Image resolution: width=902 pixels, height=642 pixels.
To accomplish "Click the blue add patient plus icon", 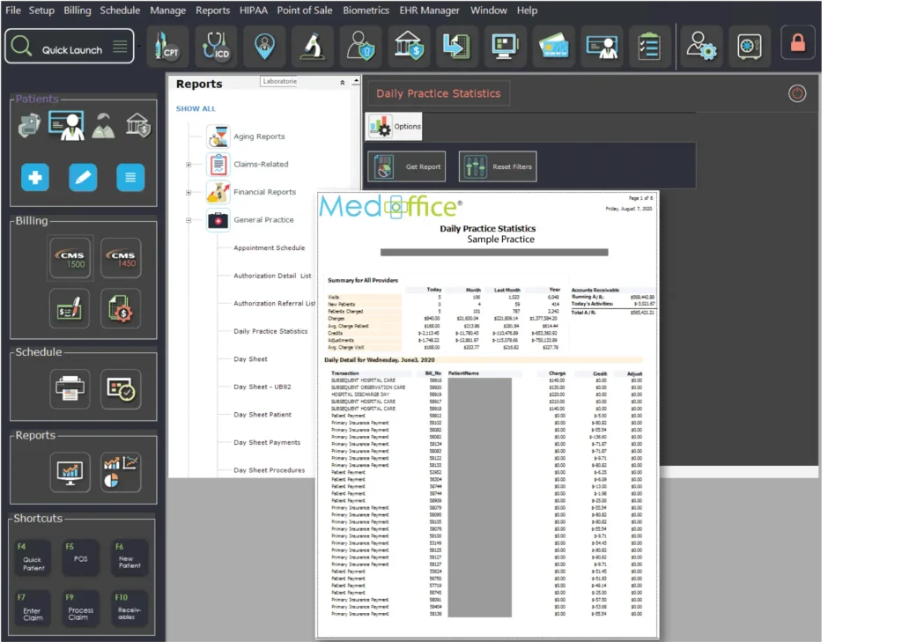I will (35, 178).
